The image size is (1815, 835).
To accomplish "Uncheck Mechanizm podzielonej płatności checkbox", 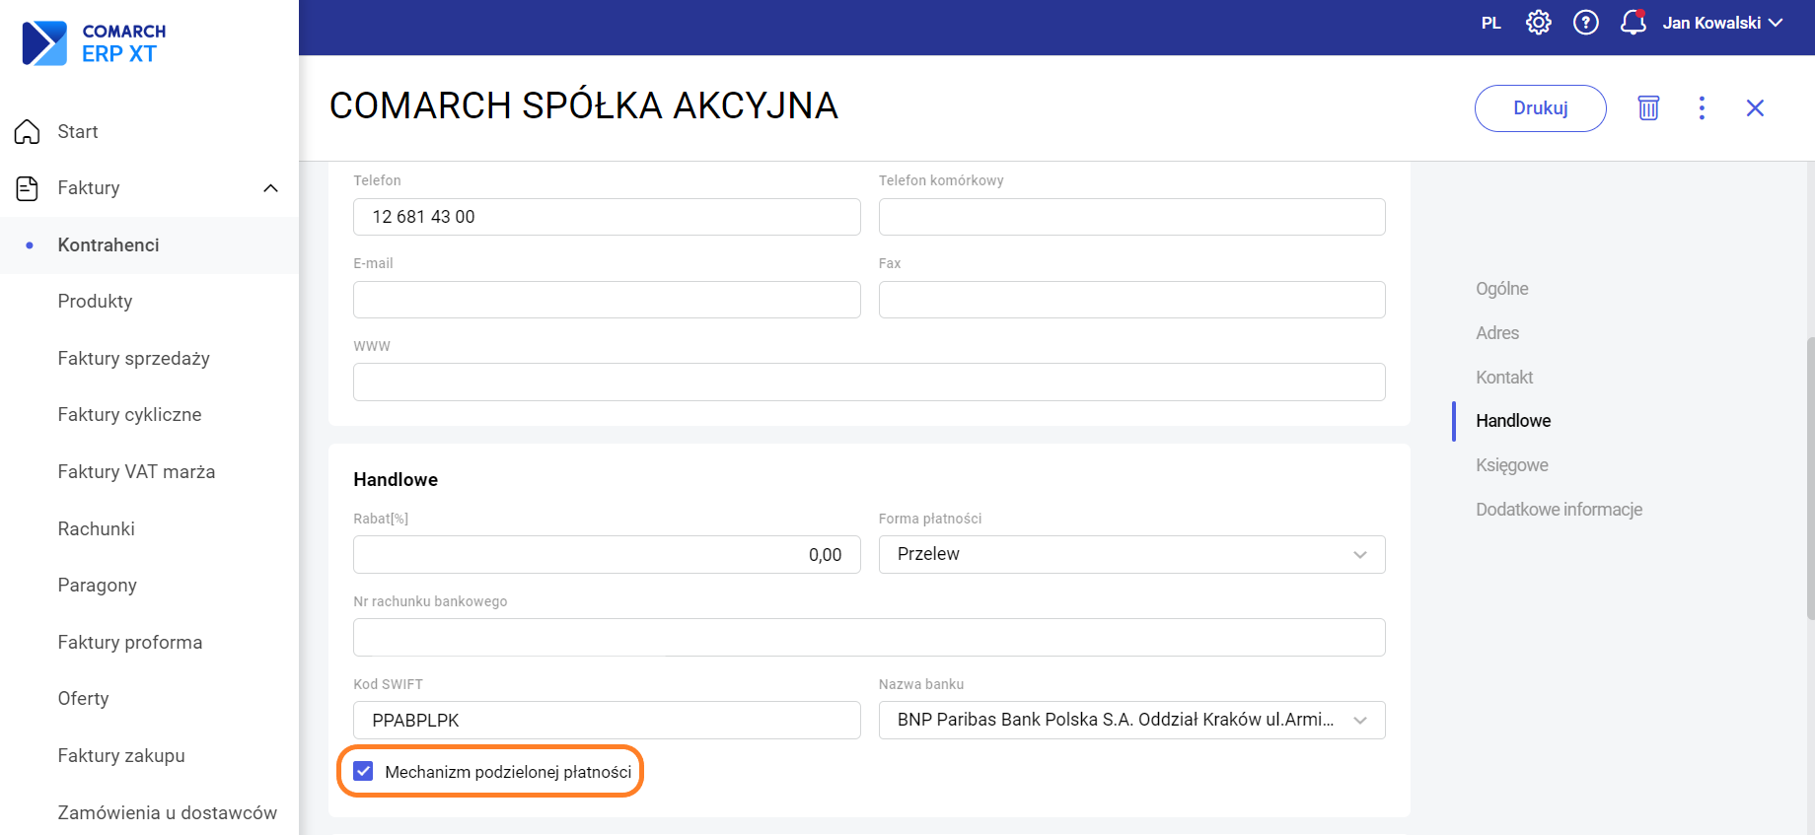I will click(364, 771).
